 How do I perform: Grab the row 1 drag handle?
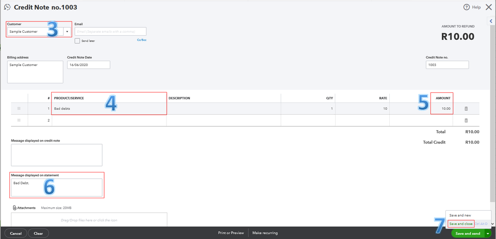tap(19, 109)
